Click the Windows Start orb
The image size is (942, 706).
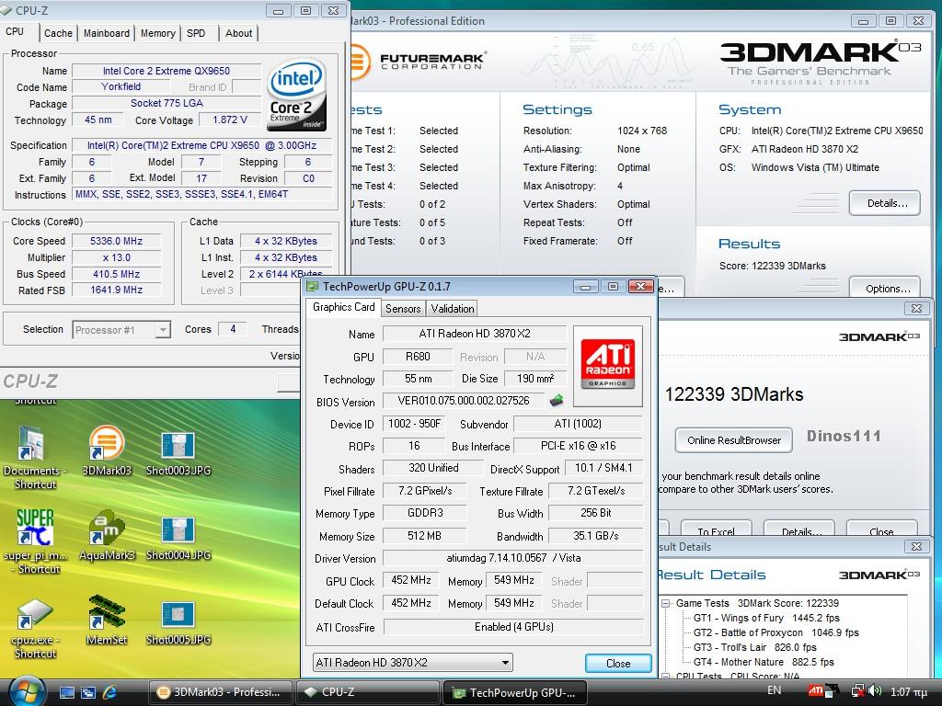click(x=25, y=691)
